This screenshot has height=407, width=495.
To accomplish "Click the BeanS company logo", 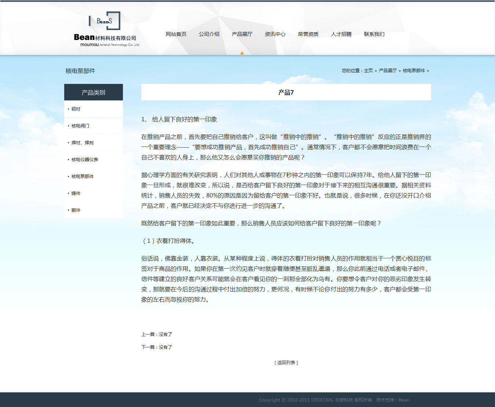I will [106, 29].
